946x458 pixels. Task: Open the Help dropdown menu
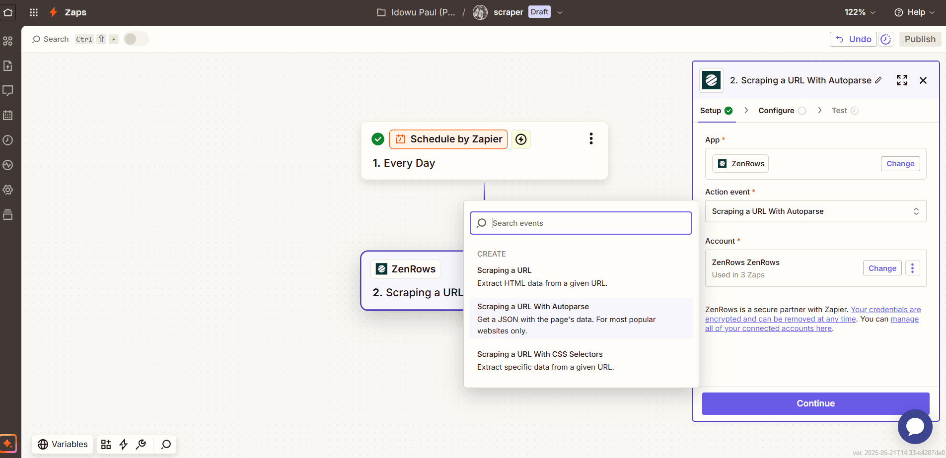coord(914,12)
